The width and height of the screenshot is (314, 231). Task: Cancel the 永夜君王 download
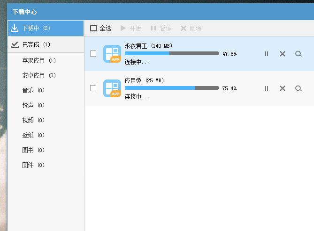tap(283, 54)
